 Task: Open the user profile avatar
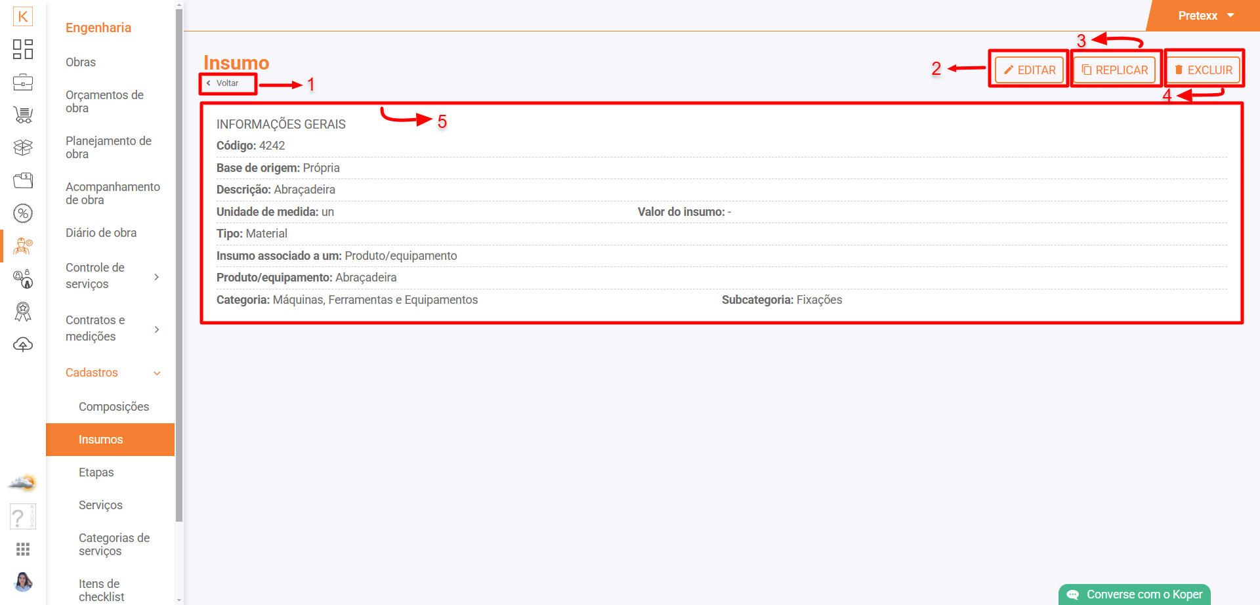23,581
